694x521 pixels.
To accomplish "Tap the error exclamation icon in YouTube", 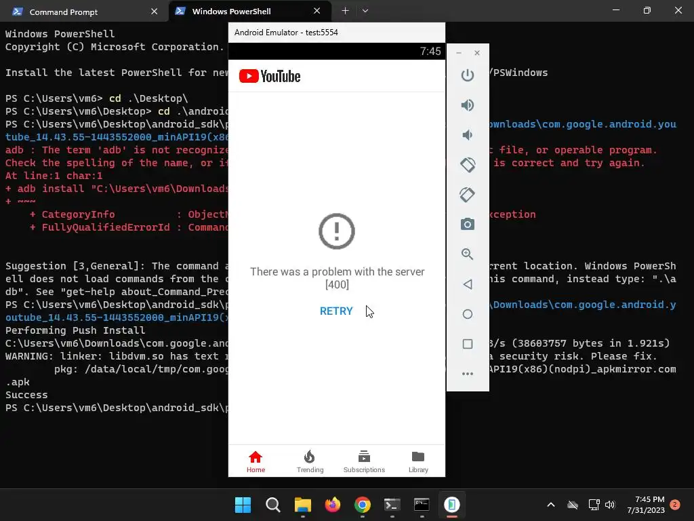I will 337,231.
